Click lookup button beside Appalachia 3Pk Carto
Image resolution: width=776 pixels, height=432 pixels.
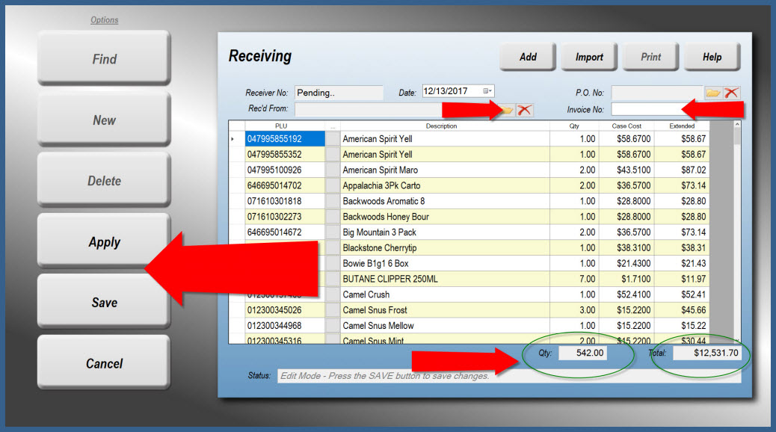point(333,185)
